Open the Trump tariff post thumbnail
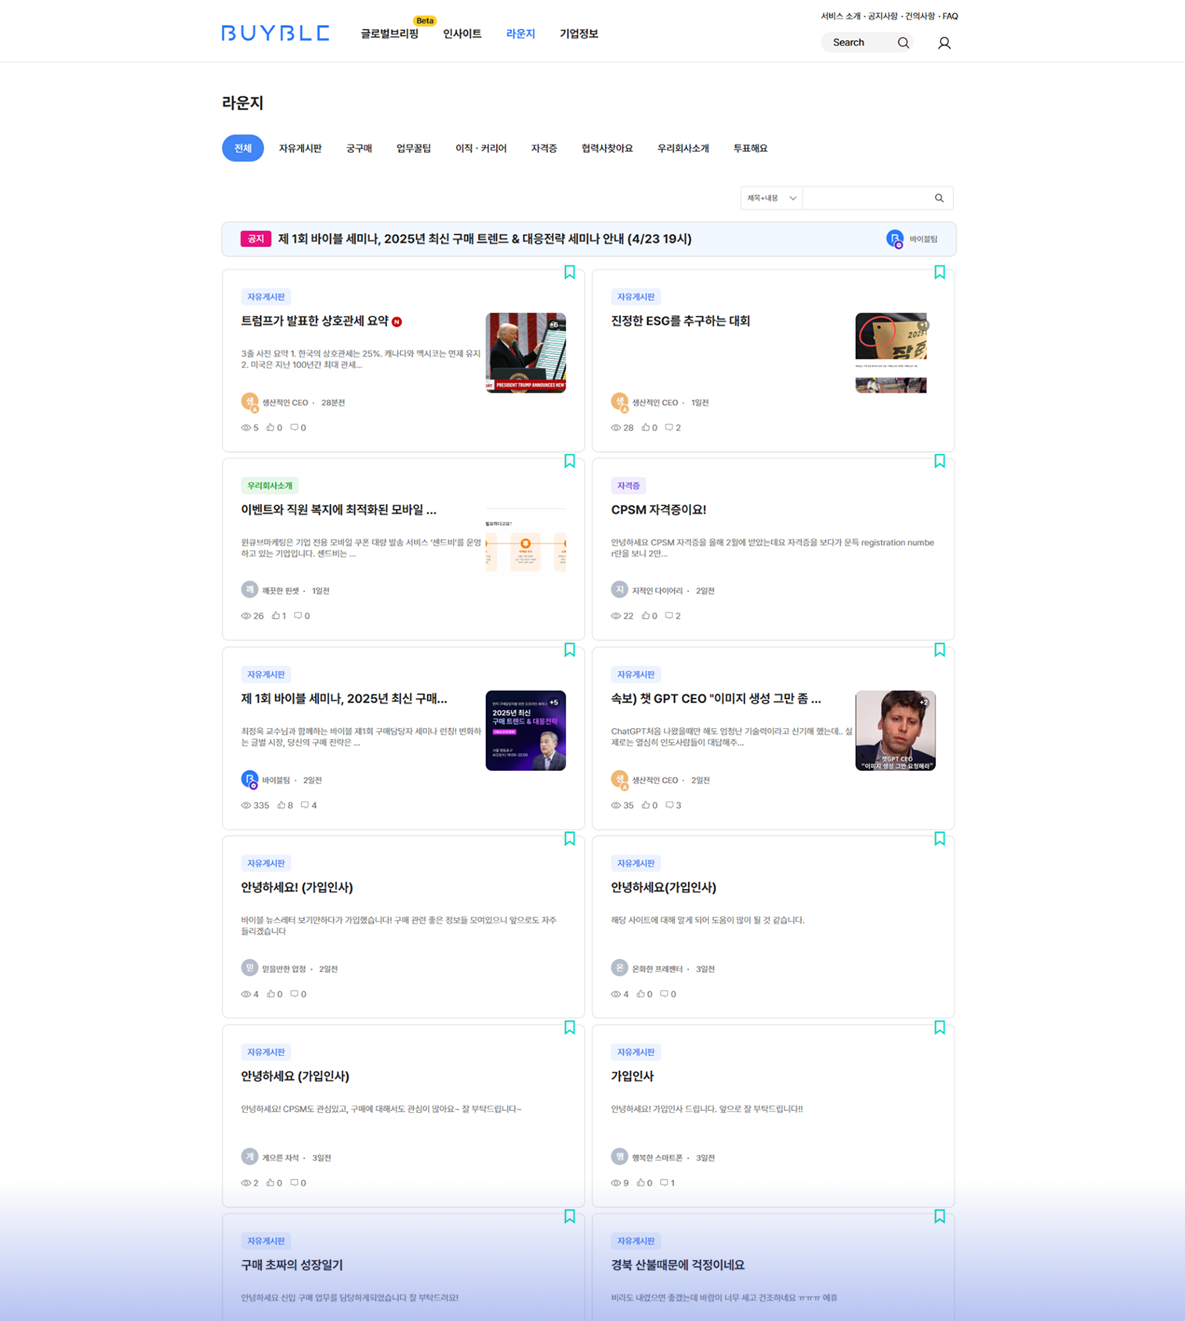This screenshot has width=1185, height=1321. tap(526, 353)
